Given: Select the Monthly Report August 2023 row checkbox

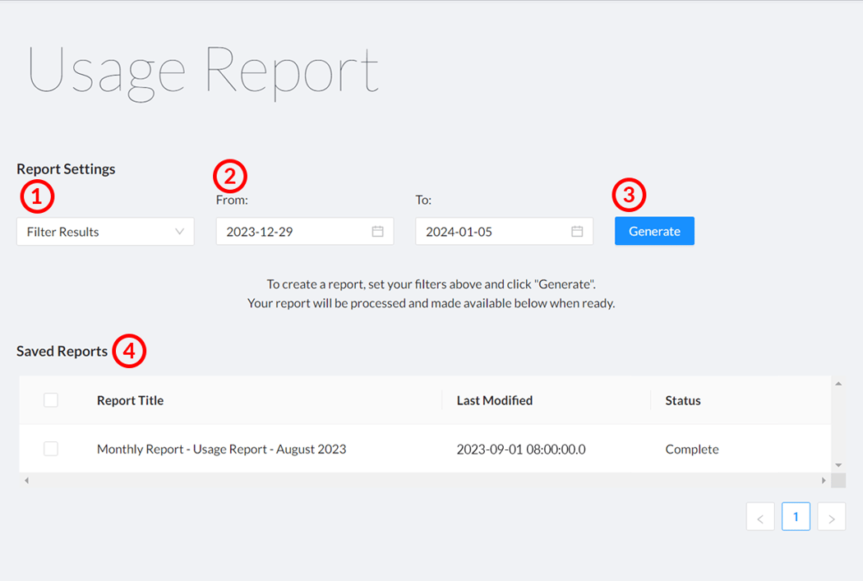Looking at the screenshot, I should click(50, 449).
